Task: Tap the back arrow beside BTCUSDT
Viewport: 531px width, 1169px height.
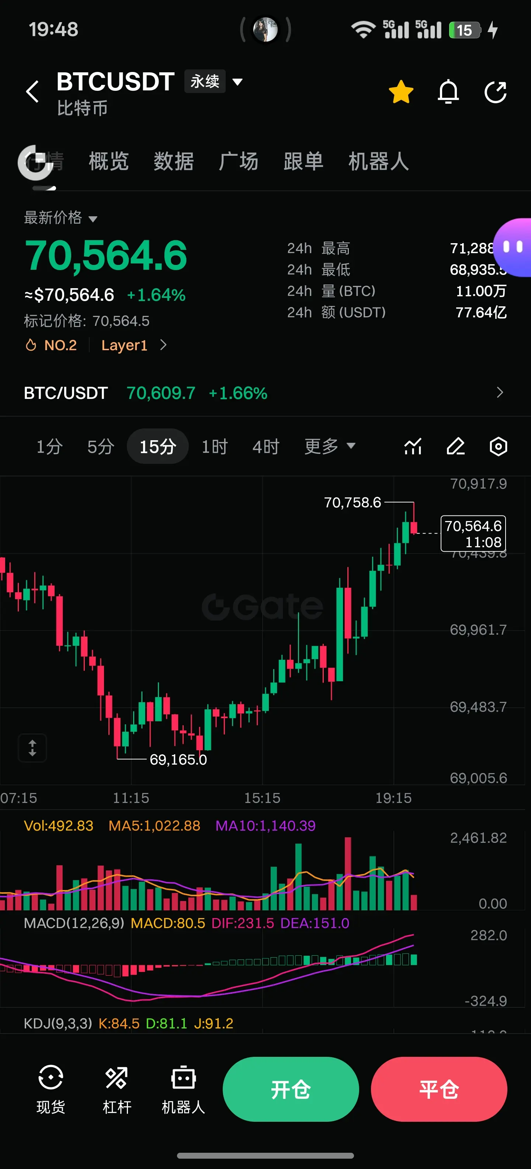Action: click(32, 92)
